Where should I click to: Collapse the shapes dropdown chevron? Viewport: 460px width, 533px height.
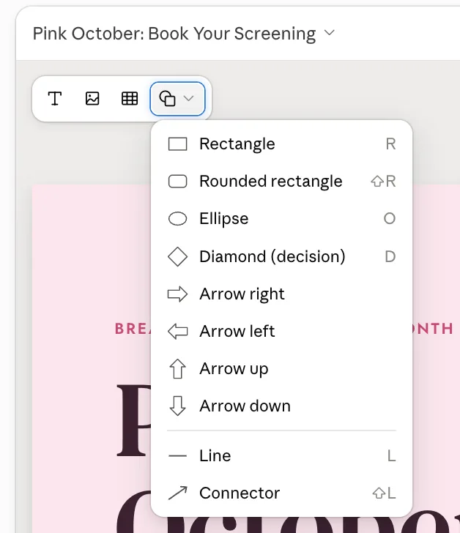point(188,99)
